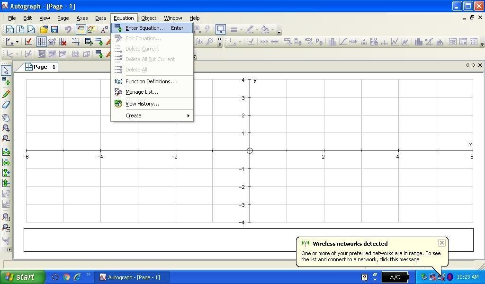Toggle the results box icon
The height and width of the screenshot is (284, 485).
[81, 29]
